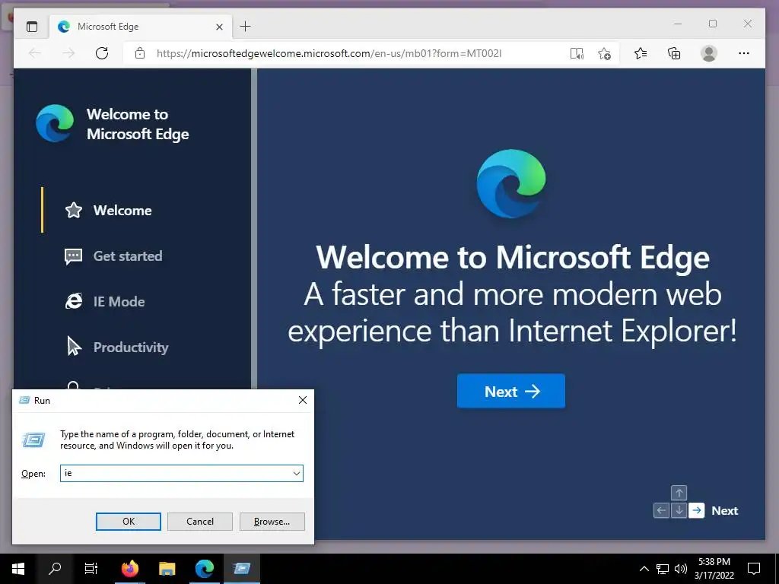Open taskbar search magnifier

55,569
